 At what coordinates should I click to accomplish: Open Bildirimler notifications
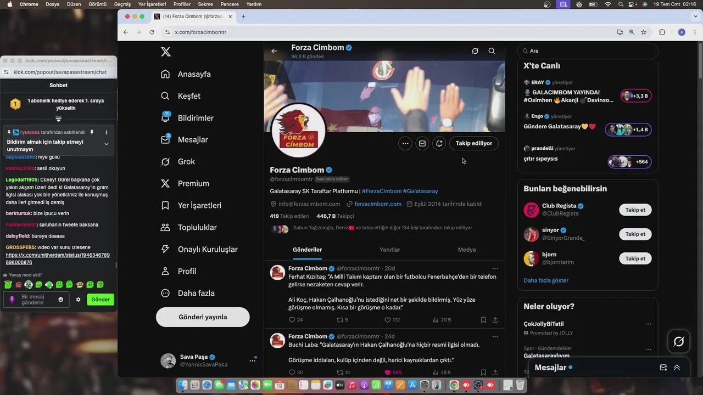coord(187,118)
